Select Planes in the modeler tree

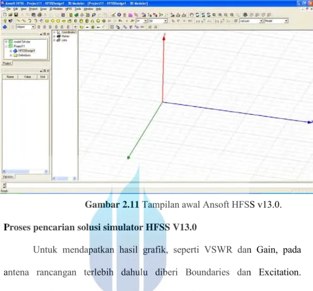point(65,36)
